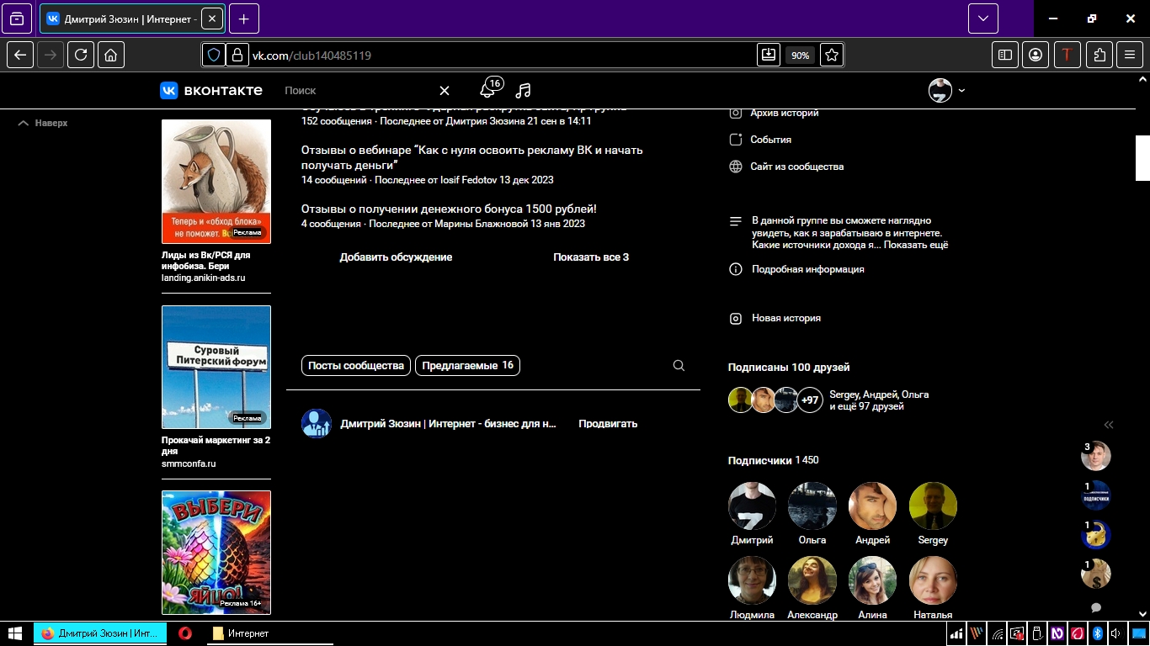Viewport: 1150px width, 646px height.
Task: Bookmark this page with star icon
Action: pyautogui.click(x=832, y=55)
